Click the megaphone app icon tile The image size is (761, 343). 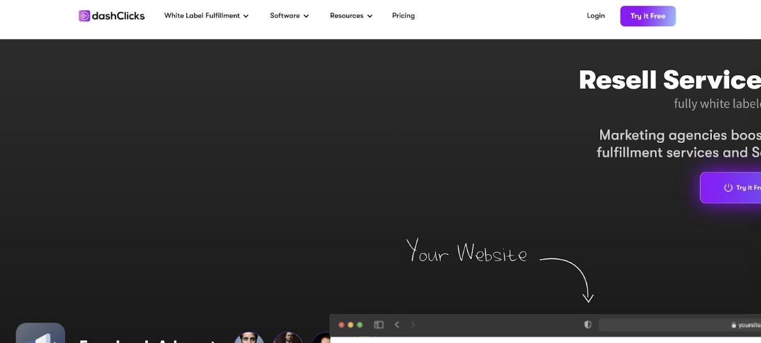(40, 333)
